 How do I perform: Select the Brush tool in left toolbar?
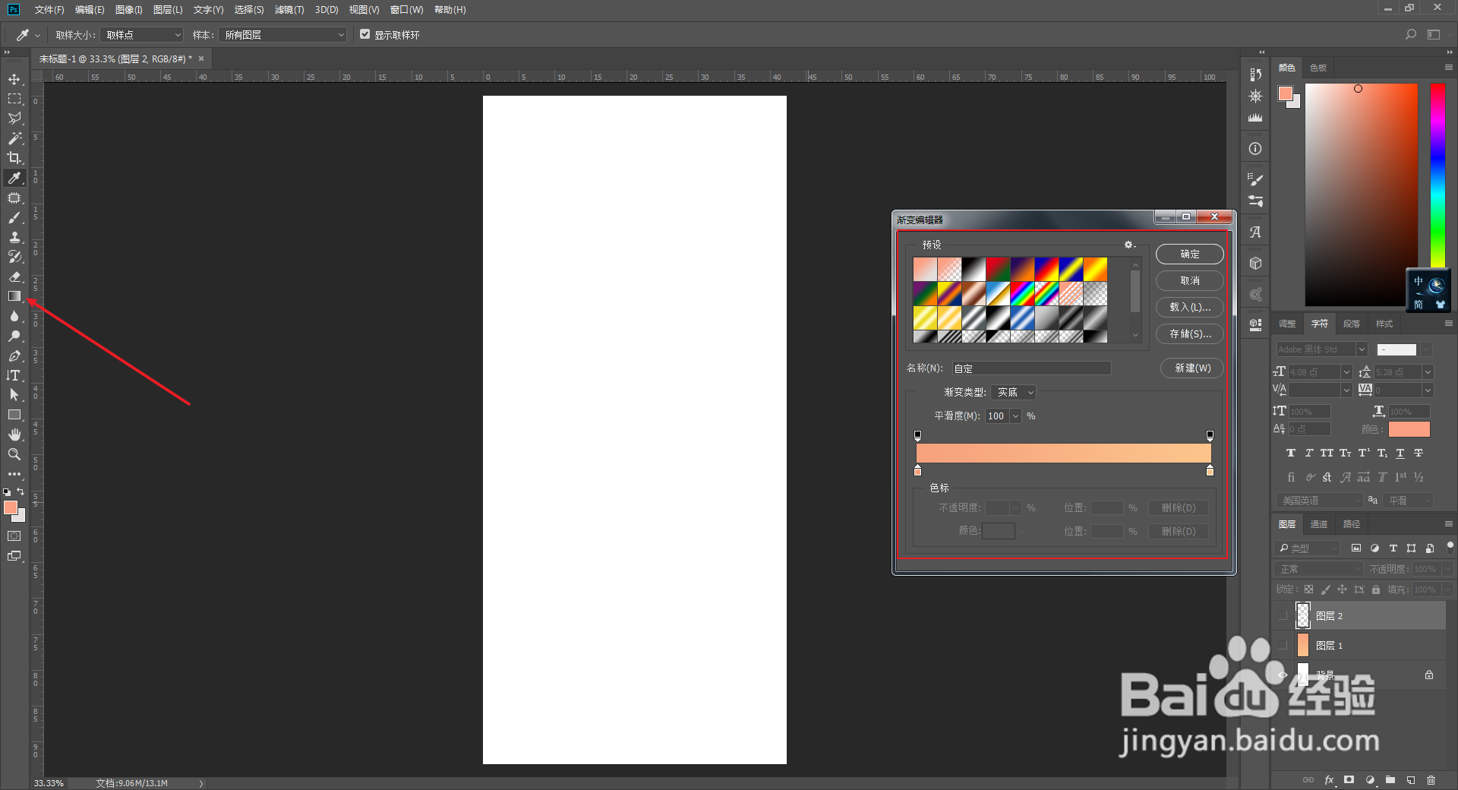(x=14, y=218)
